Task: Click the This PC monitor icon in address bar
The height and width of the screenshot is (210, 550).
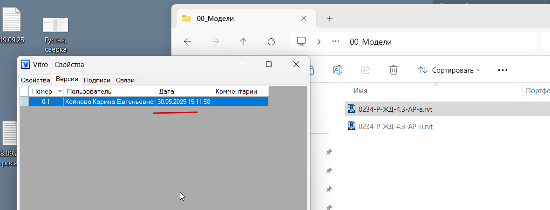Action: (301, 42)
